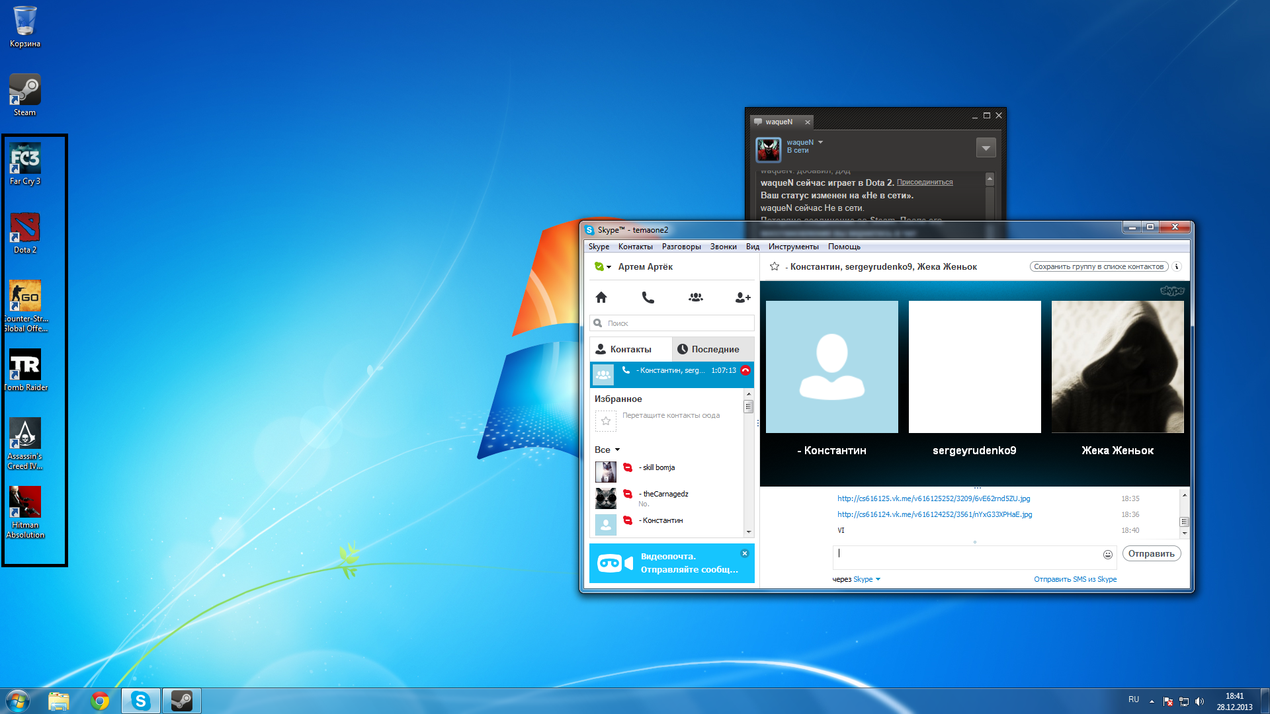Viewport: 1270px width, 714px height.
Task: Click the add contact icon
Action: point(743,297)
